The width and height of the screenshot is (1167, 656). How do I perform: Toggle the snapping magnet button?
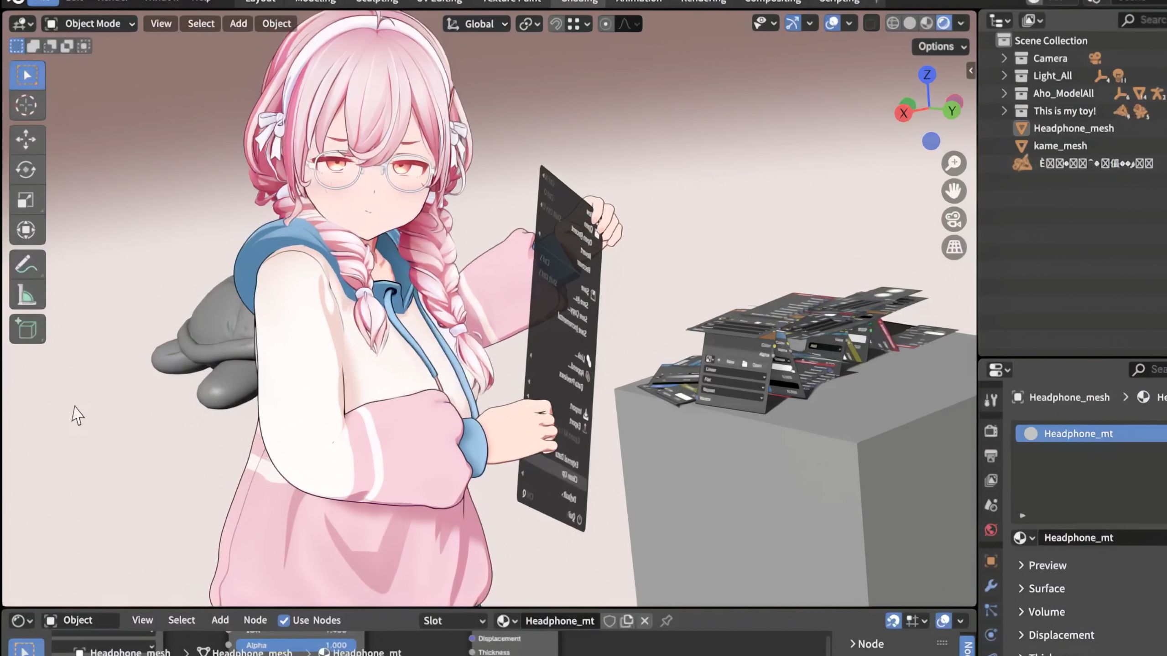[556, 24]
